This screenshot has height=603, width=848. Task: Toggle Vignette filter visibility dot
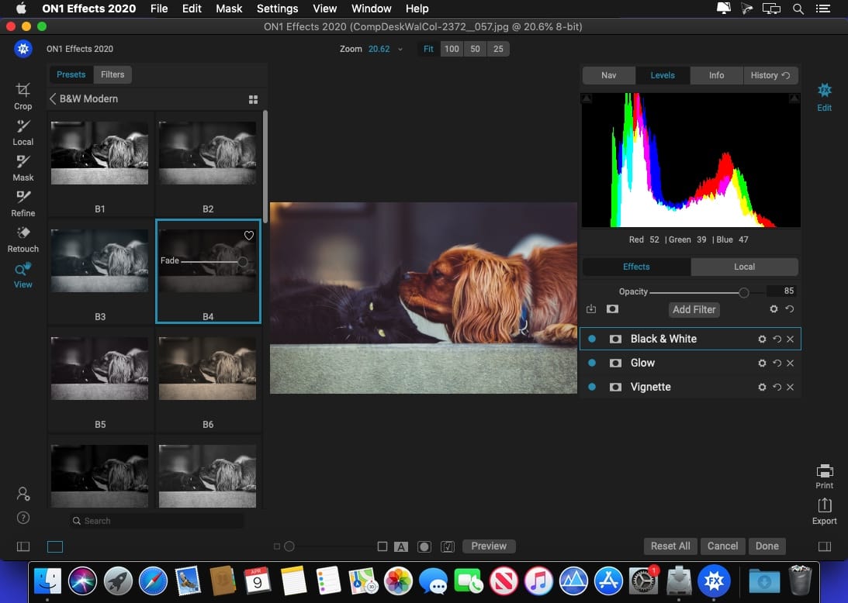click(x=592, y=387)
